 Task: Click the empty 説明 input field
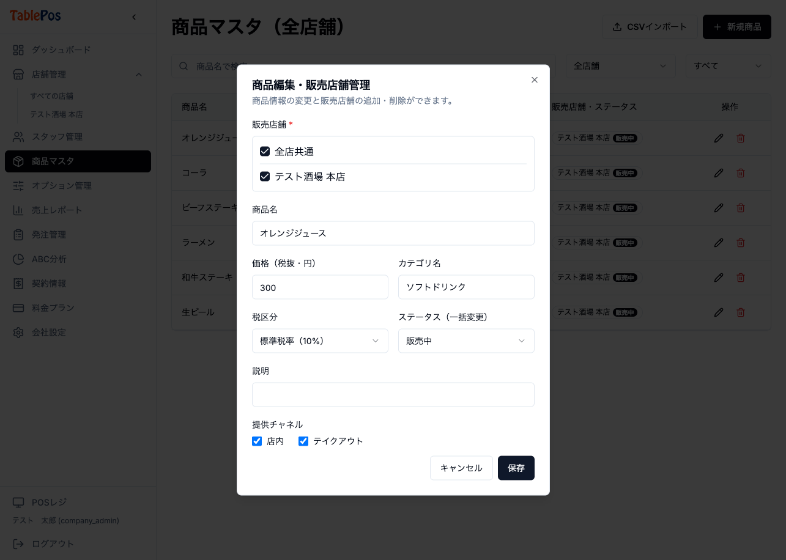coord(393,395)
